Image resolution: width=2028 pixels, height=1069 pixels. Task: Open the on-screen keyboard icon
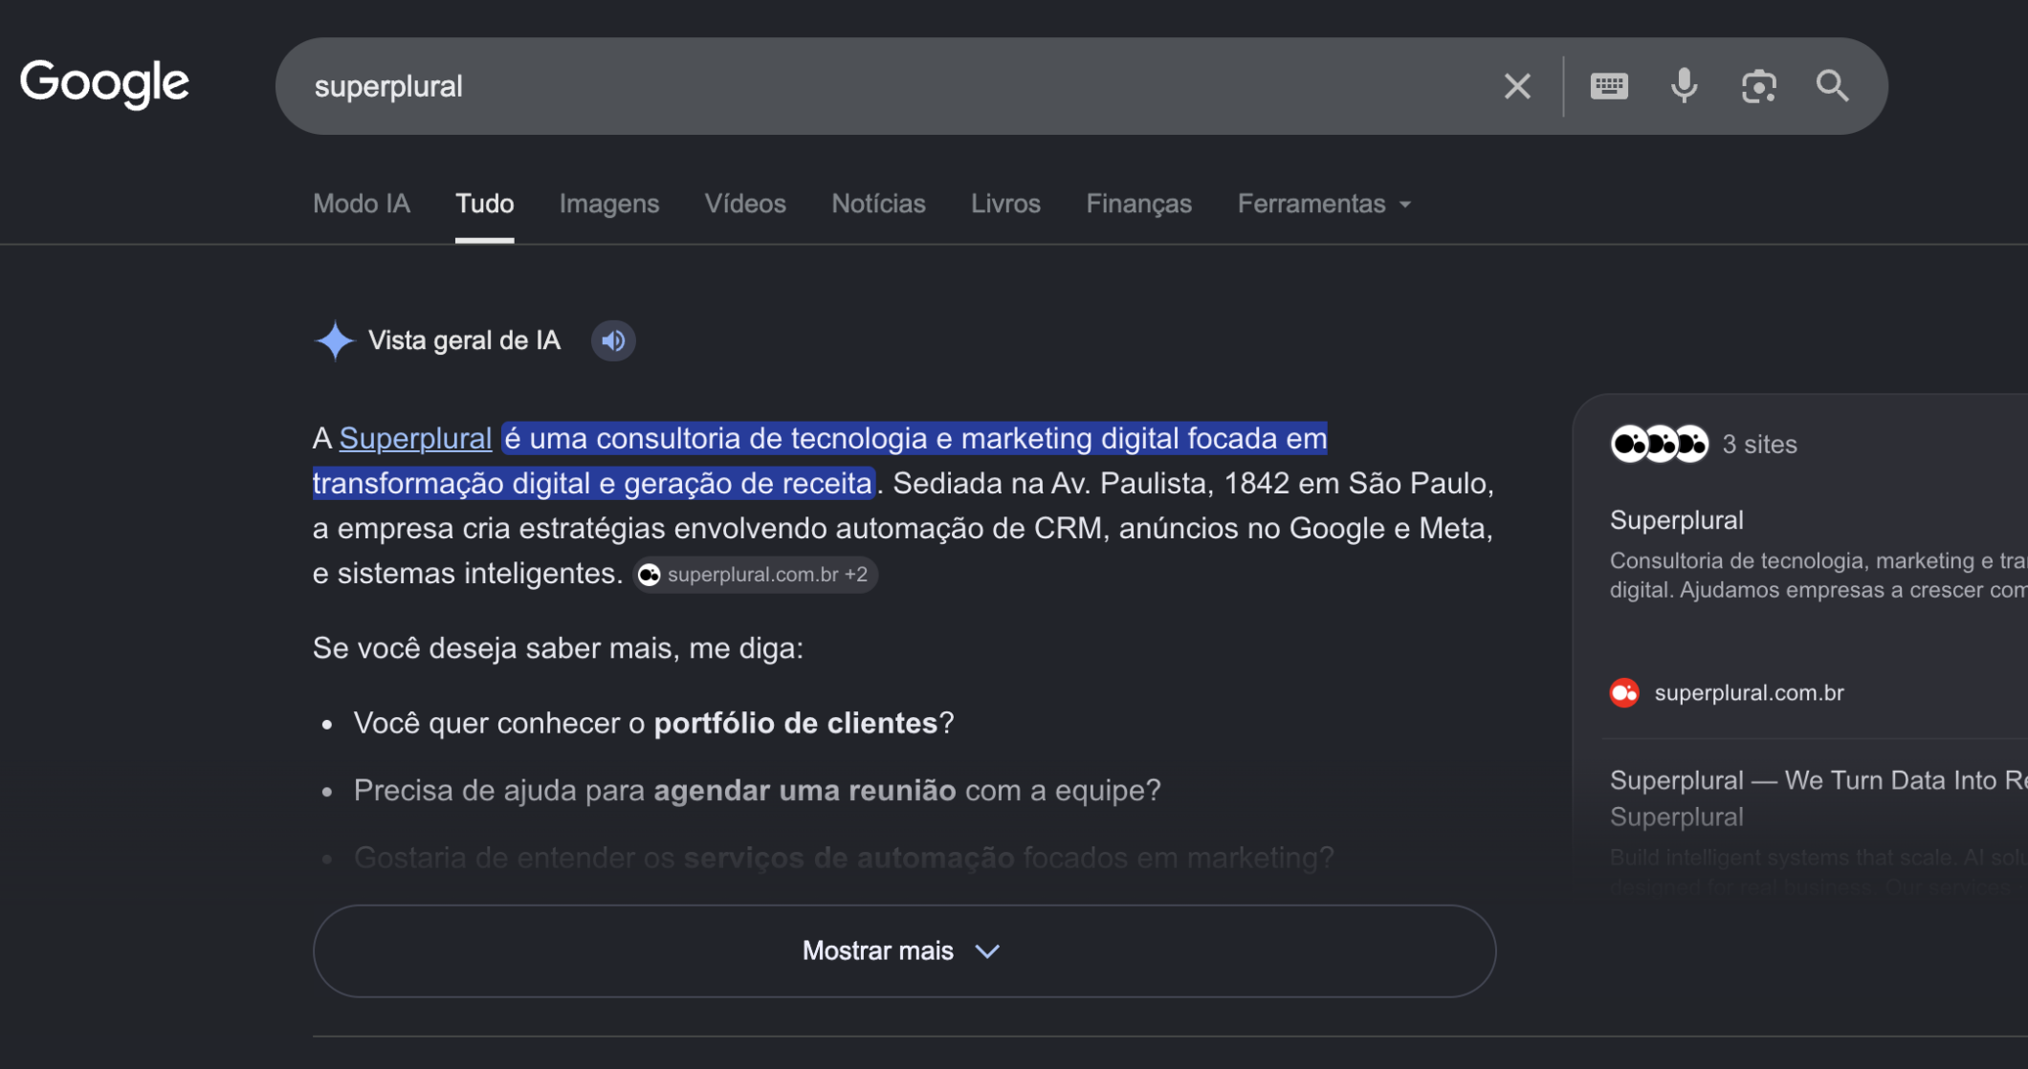tap(1609, 86)
